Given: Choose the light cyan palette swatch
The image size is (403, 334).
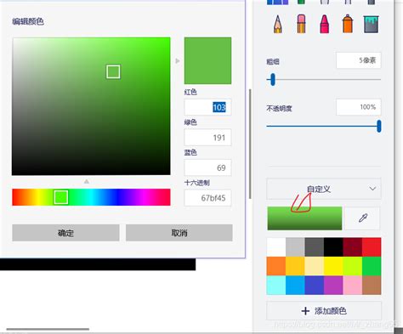Looking at the screenshot, I should tap(276, 286).
